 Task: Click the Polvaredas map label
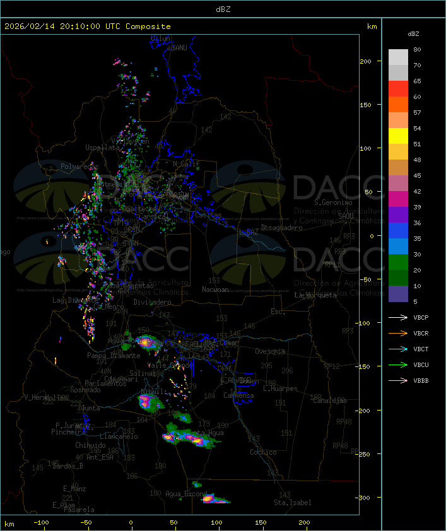pyautogui.click(x=79, y=166)
